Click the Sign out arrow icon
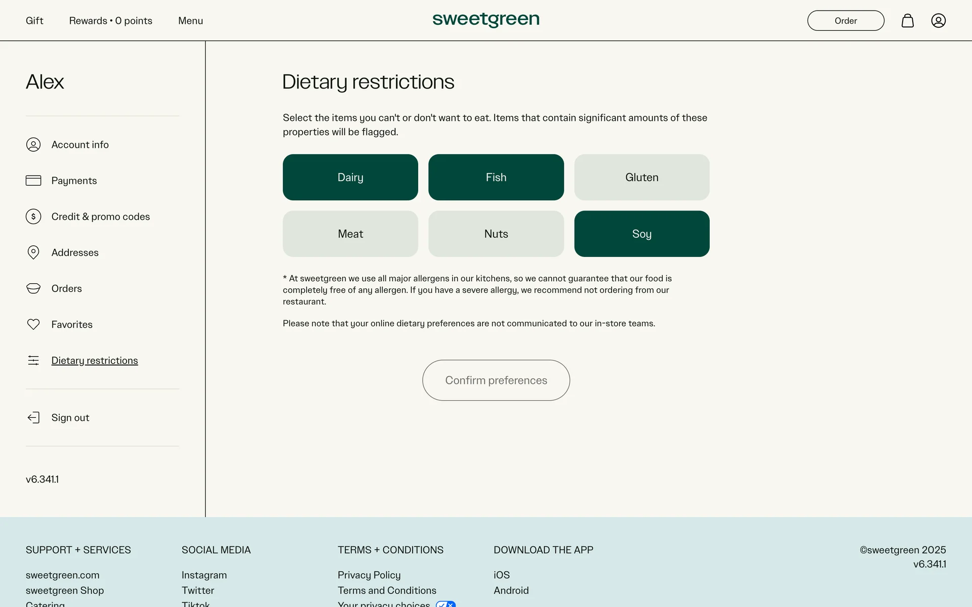The width and height of the screenshot is (972, 607). tap(33, 418)
